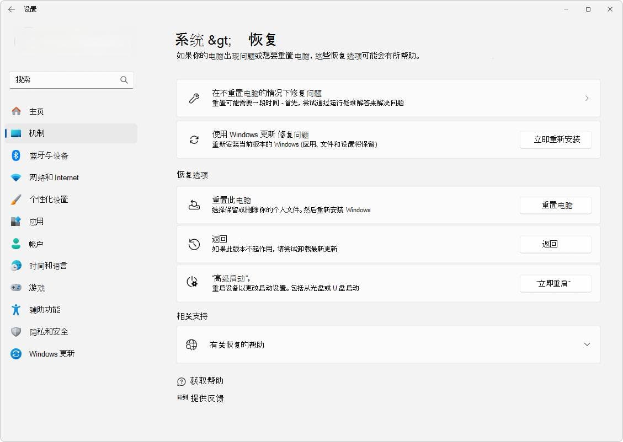The height and width of the screenshot is (442, 623).
Task: Click the 重置此电脑 title text
Action: click(x=231, y=201)
